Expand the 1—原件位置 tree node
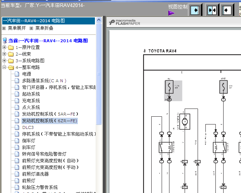The width and height of the screenshot is (241, 193). coord(4,47)
